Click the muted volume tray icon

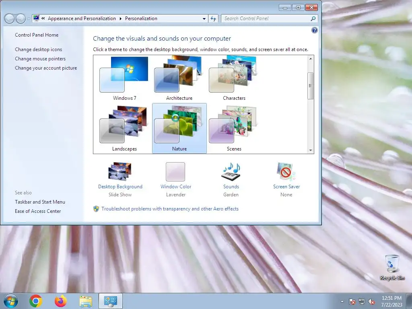coord(371,301)
